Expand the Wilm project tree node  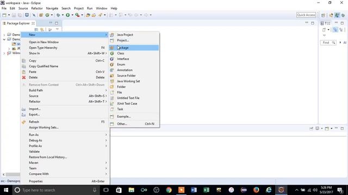tap(4, 53)
